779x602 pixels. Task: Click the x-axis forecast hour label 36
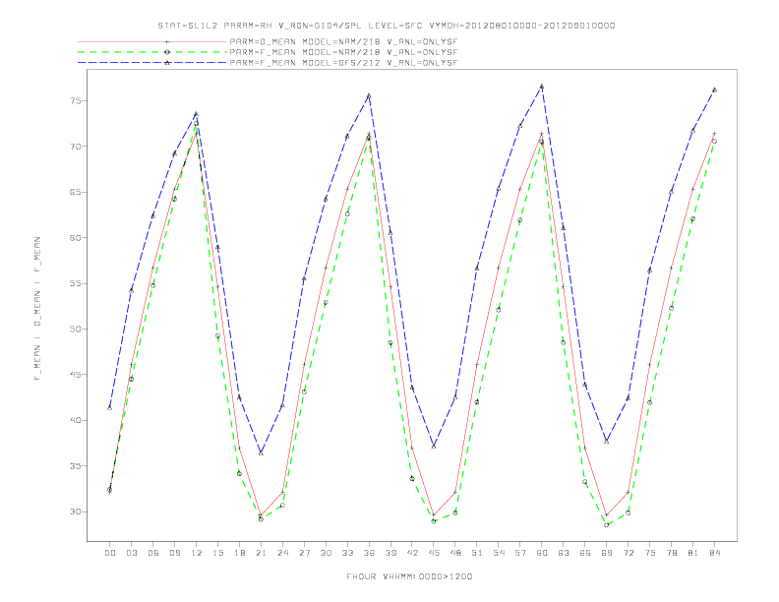369,553
